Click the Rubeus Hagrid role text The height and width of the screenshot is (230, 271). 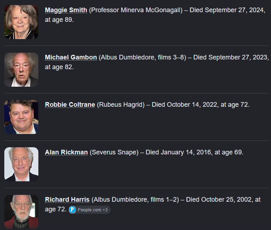click(x=121, y=105)
